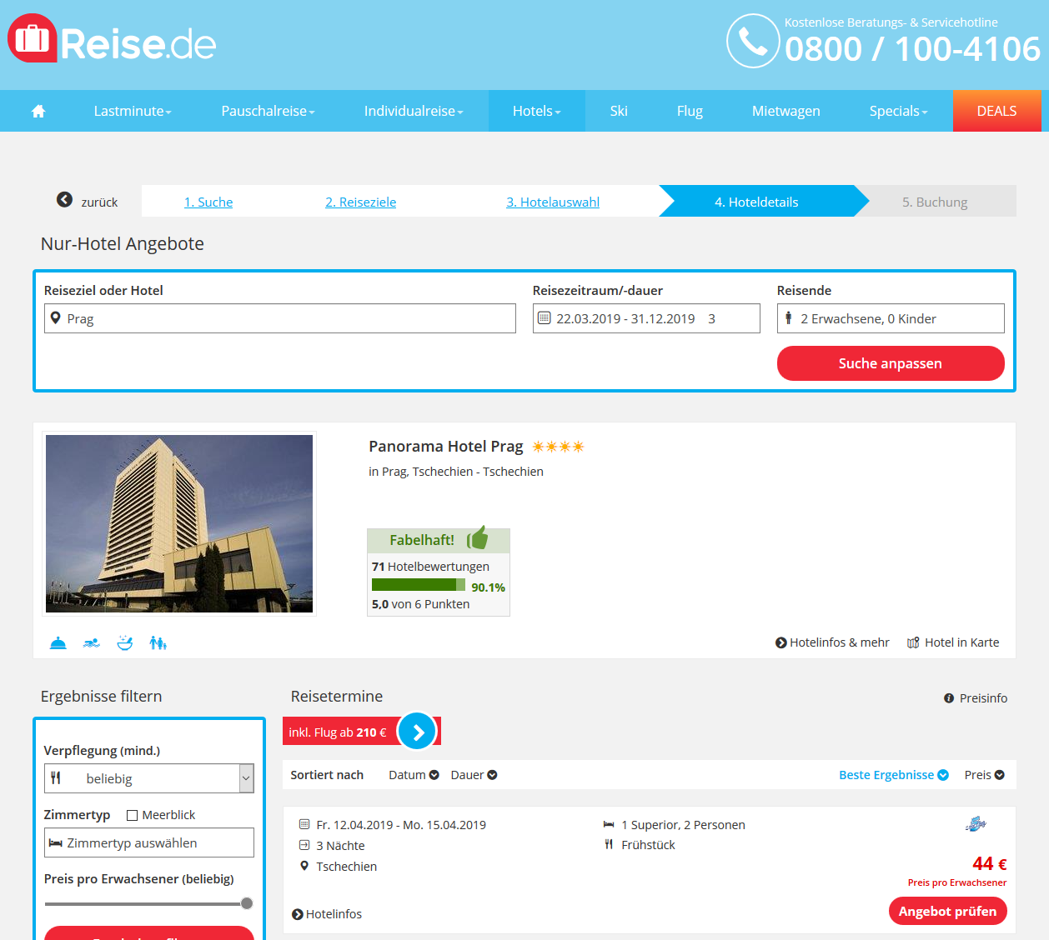Click the room service bell amenity icon
This screenshot has height=940, width=1049.
(x=58, y=642)
